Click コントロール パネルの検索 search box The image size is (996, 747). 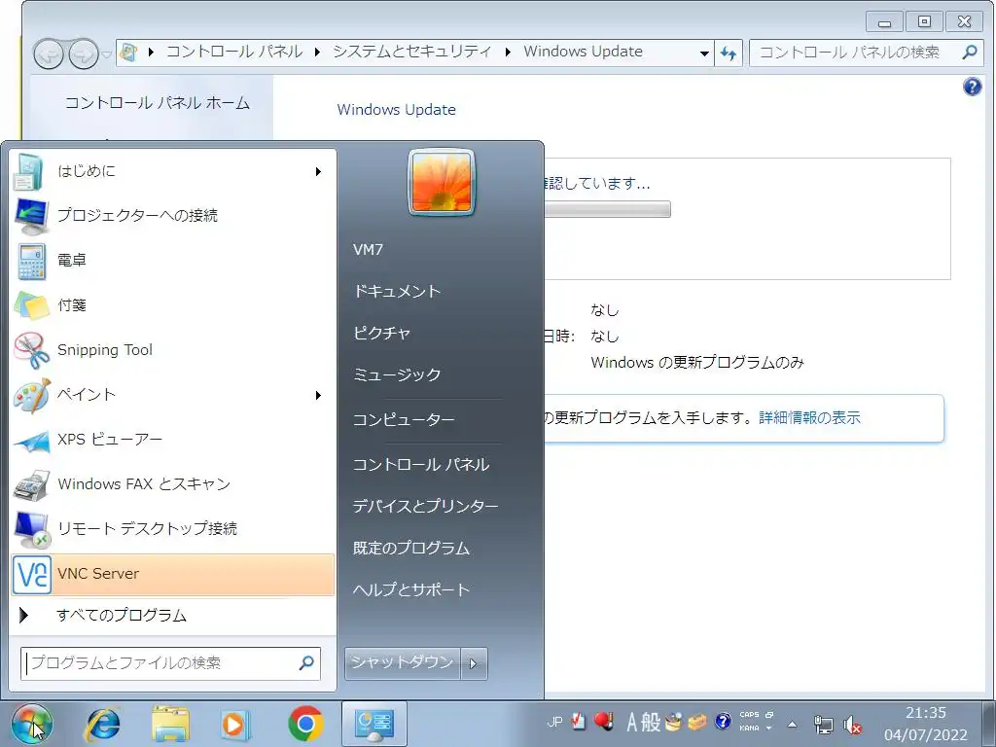click(x=865, y=53)
